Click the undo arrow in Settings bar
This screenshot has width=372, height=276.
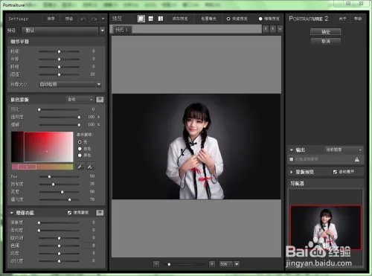pyautogui.click(x=83, y=19)
